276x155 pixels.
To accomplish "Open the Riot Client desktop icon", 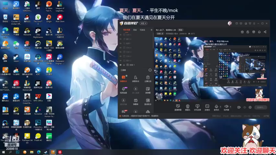I will point(60,19).
